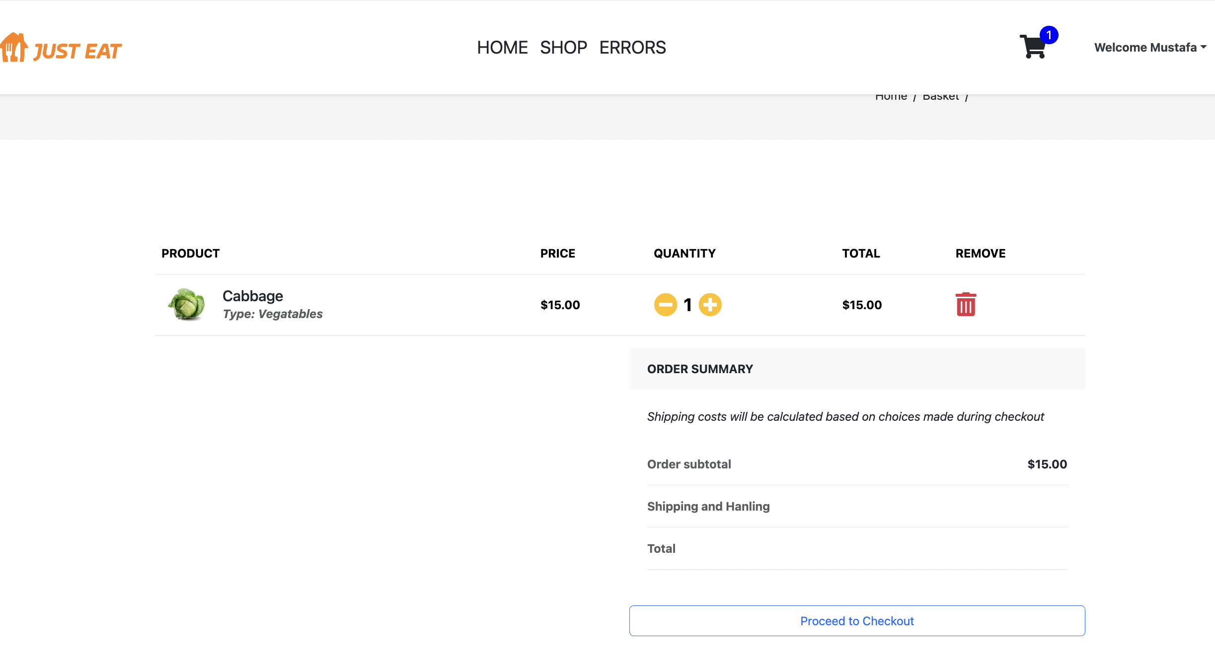Select the Cabbage product name
1215x656 pixels.
[x=252, y=296]
